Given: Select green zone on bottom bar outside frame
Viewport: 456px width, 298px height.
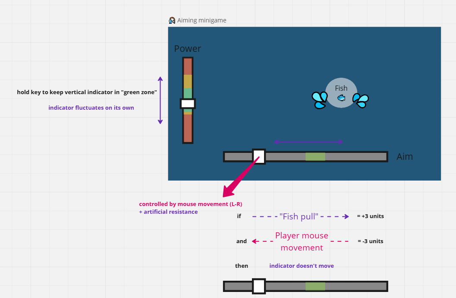Looking at the screenshot, I should tap(315, 286).
